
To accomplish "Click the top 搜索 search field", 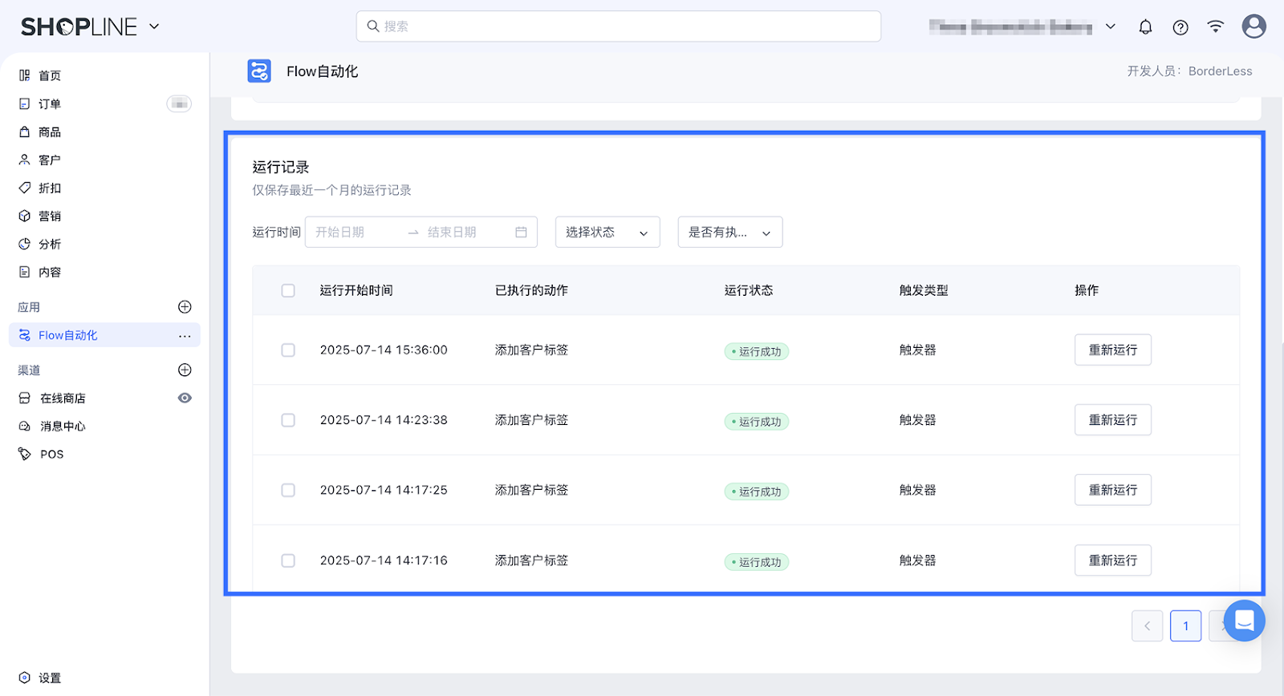I will coord(618,26).
